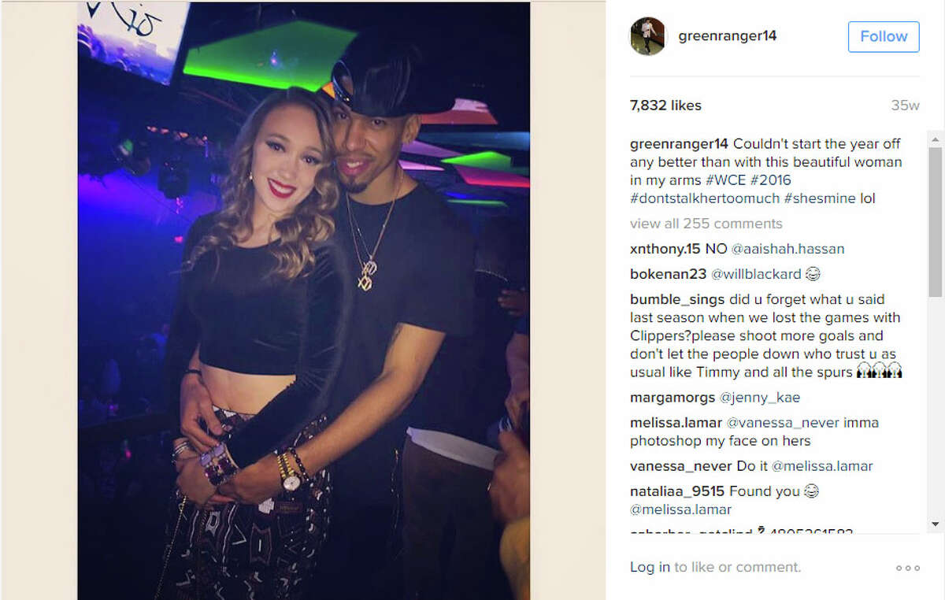Expand view all 255 comments
This screenshot has height=600, width=945.
pos(706,224)
